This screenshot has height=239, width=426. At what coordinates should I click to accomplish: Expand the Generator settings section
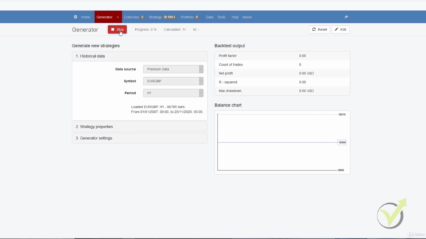pyautogui.click(x=139, y=138)
